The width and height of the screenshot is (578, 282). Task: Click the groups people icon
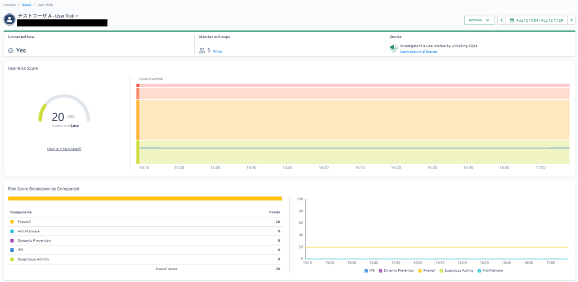point(202,51)
